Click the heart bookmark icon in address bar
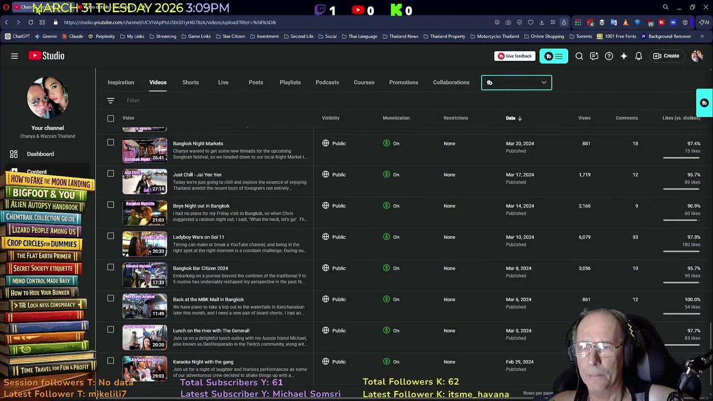Screen dimensions: 713x401 [530, 22]
